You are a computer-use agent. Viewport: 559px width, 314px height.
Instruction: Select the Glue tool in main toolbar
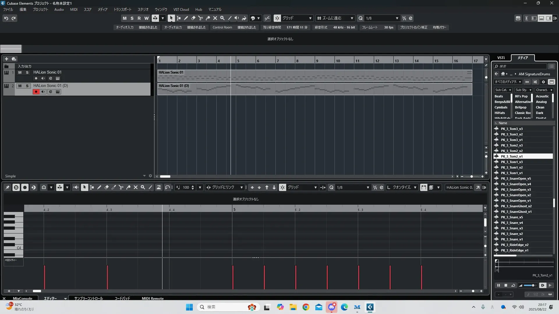(208, 18)
